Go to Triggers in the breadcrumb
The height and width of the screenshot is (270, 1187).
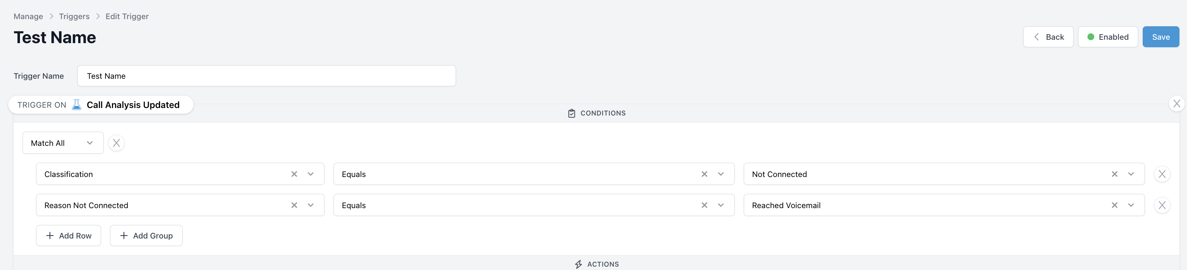74,16
